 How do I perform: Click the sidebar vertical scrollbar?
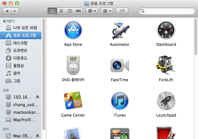tap(44, 74)
